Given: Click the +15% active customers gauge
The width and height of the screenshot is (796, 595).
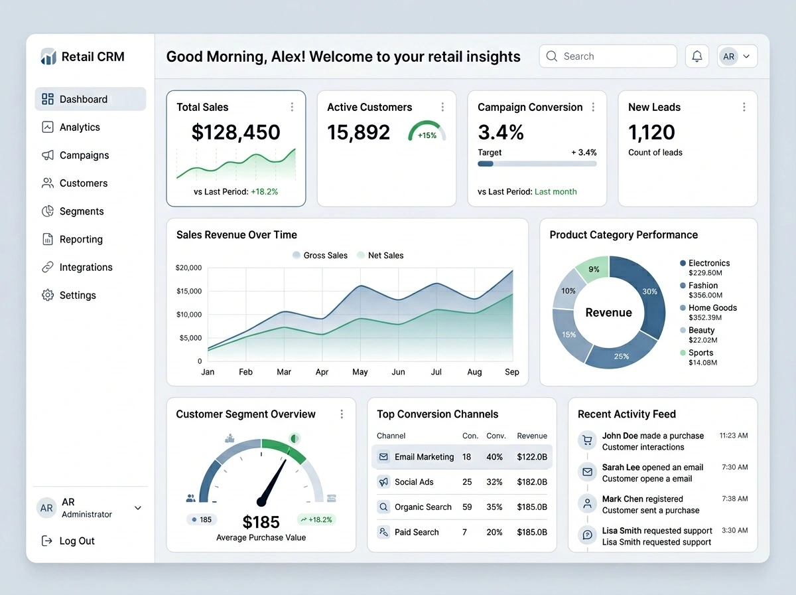Looking at the screenshot, I should point(427,131).
